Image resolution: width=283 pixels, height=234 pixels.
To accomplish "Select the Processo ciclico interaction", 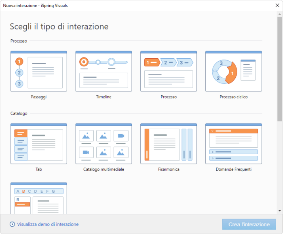I will (x=234, y=71).
